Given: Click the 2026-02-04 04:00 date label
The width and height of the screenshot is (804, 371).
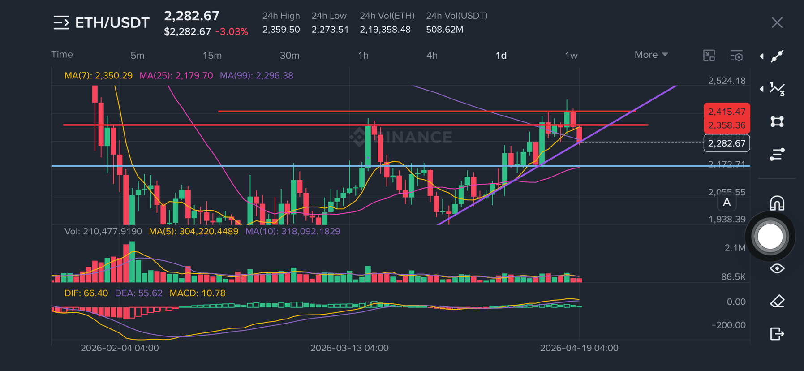Looking at the screenshot, I should tap(120, 348).
